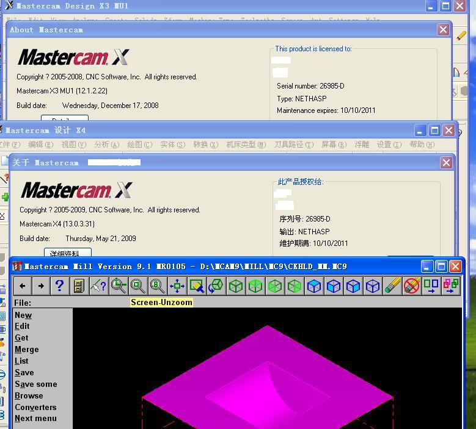Select the Analyze cursor-question icon
The image size is (476, 429).
click(x=98, y=286)
